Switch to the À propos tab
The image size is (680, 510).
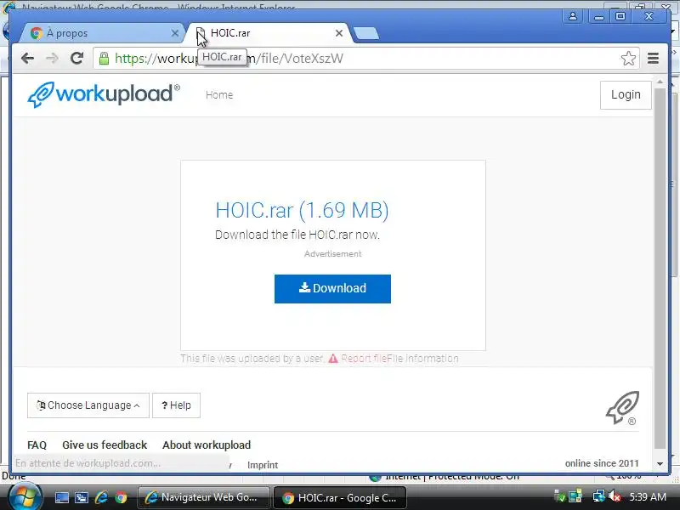click(102, 33)
